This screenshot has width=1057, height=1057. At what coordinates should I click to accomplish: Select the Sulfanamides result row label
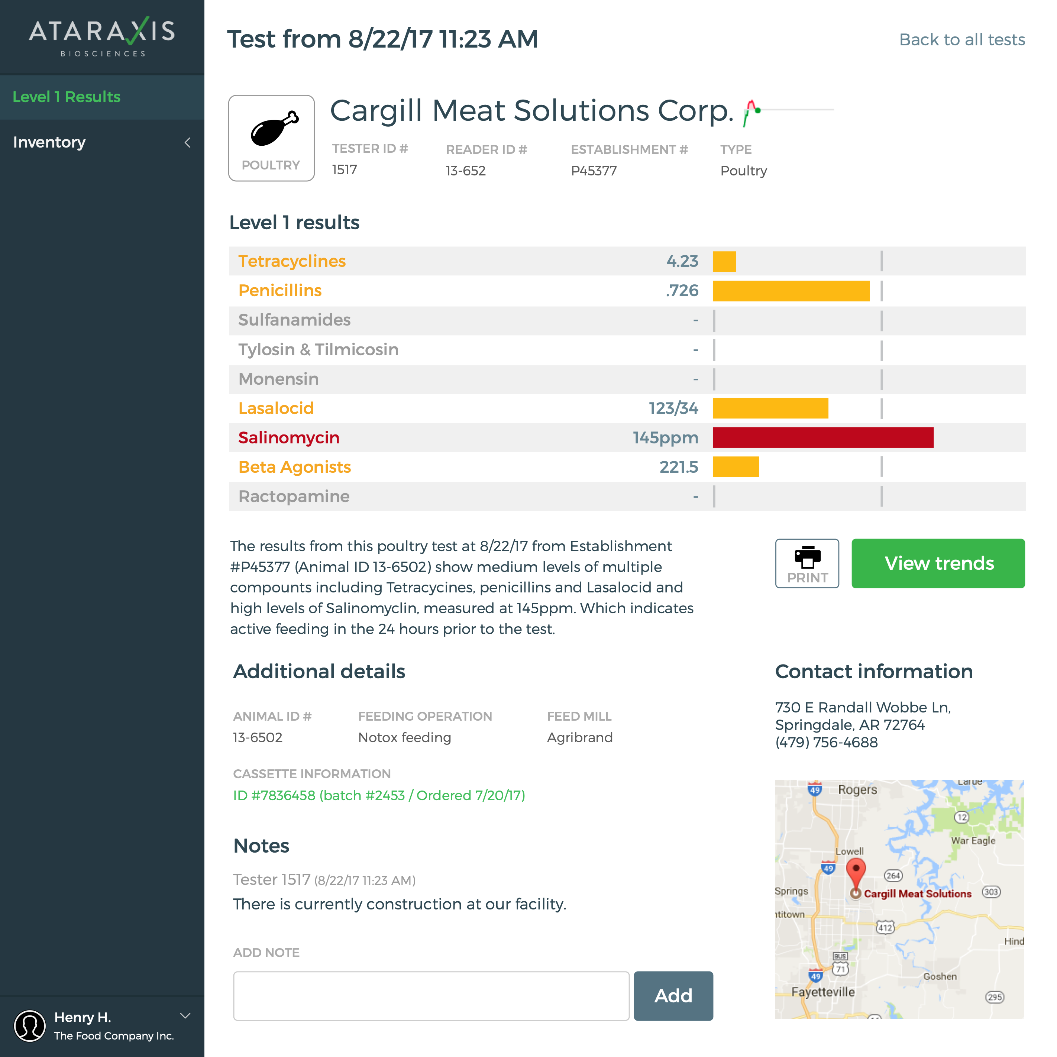click(294, 320)
